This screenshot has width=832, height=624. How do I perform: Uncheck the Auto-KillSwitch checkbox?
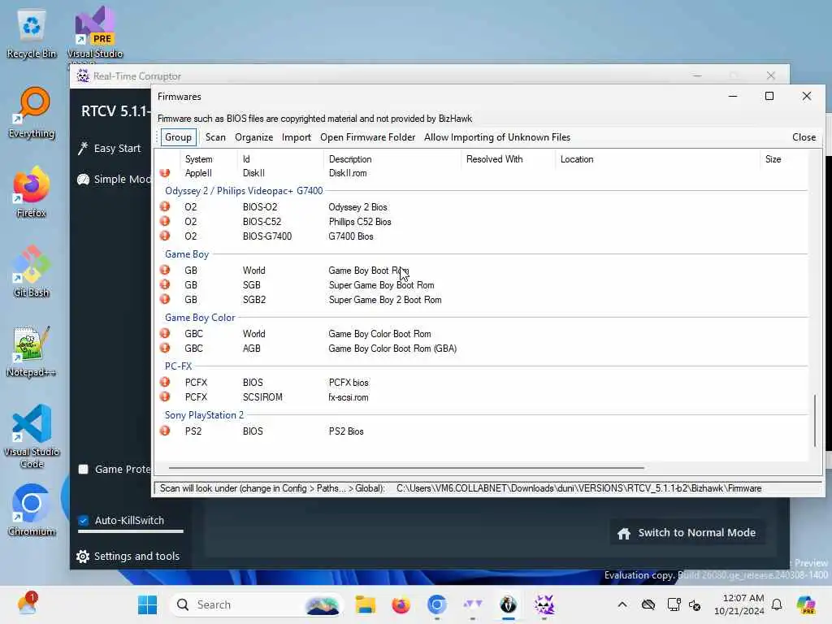tap(84, 521)
